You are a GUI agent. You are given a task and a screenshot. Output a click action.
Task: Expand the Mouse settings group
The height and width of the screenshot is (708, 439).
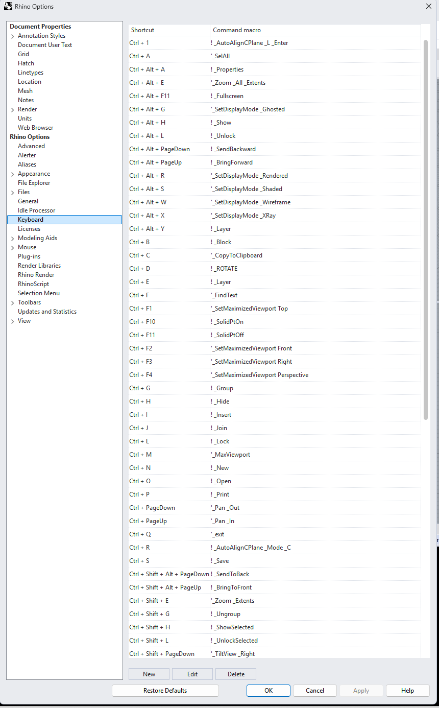click(x=11, y=247)
